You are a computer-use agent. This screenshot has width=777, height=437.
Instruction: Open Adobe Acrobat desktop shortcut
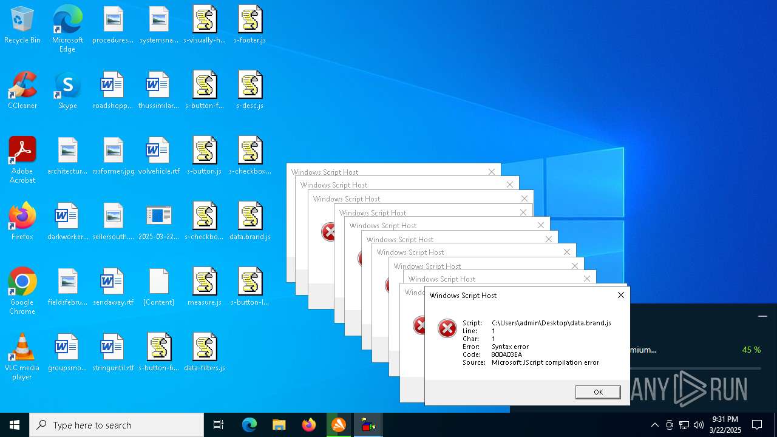(22, 160)
